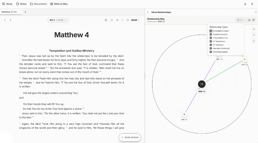Select the central MRK 1:9 node
This screenshot has width=258, height=143.
point(202,84)
